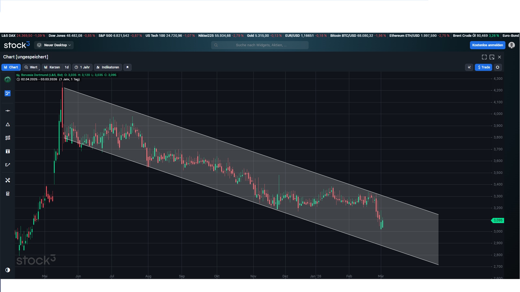Open the Fibonacci pattern tools icon
Screen dimensions: 520x292
point(8,138)
